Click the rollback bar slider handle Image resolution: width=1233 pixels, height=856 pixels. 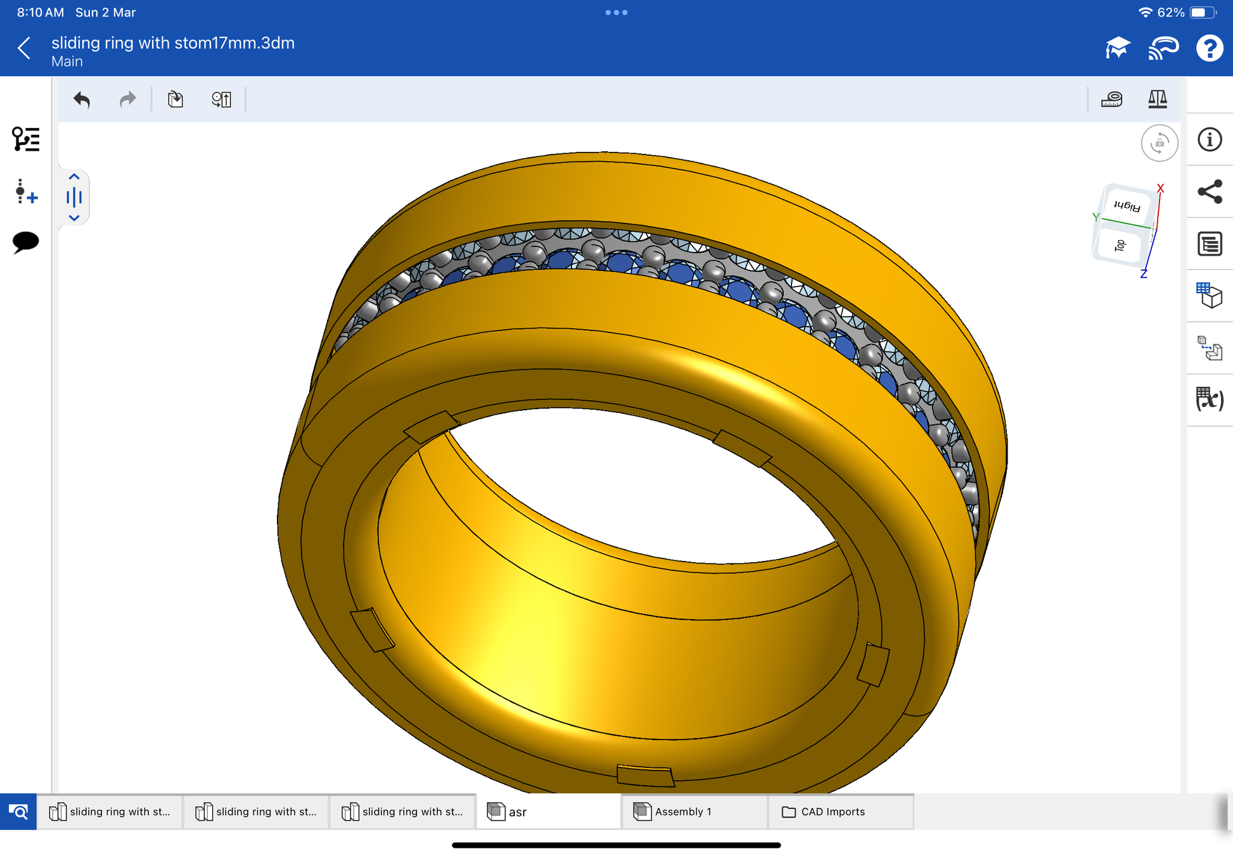[74, 197]
